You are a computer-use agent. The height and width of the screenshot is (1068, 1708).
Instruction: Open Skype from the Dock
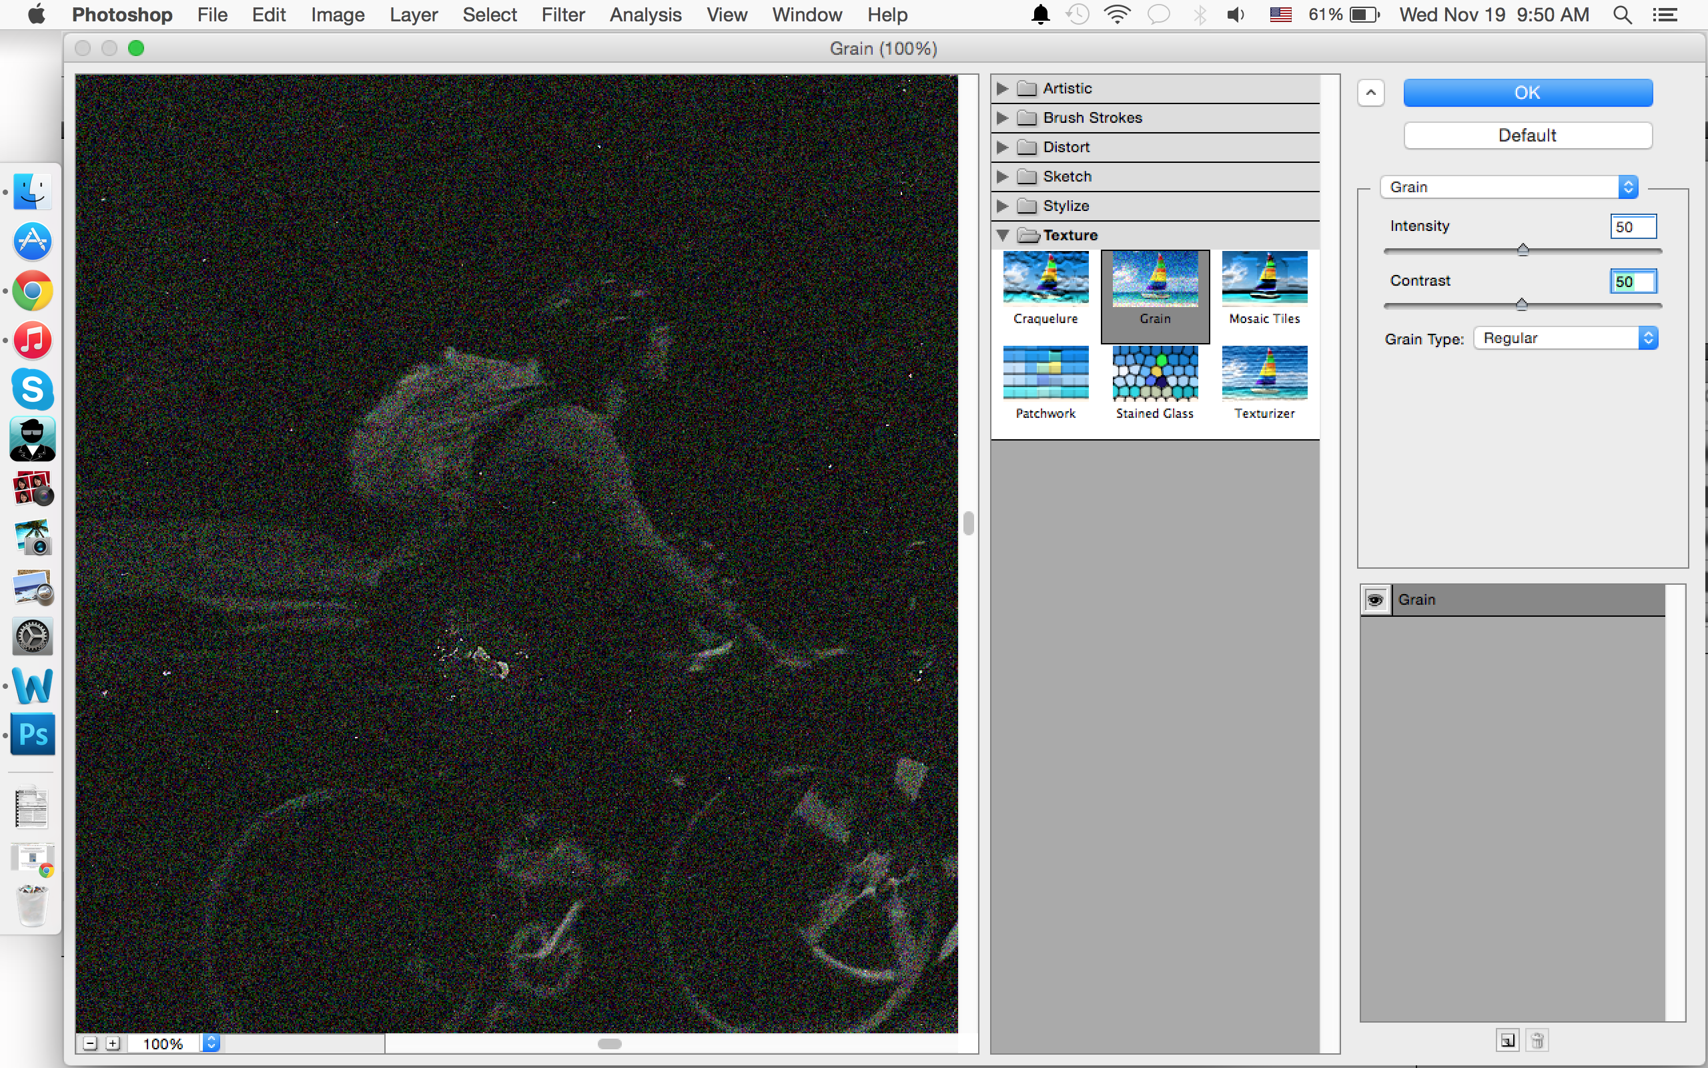[x=33, y=389]
